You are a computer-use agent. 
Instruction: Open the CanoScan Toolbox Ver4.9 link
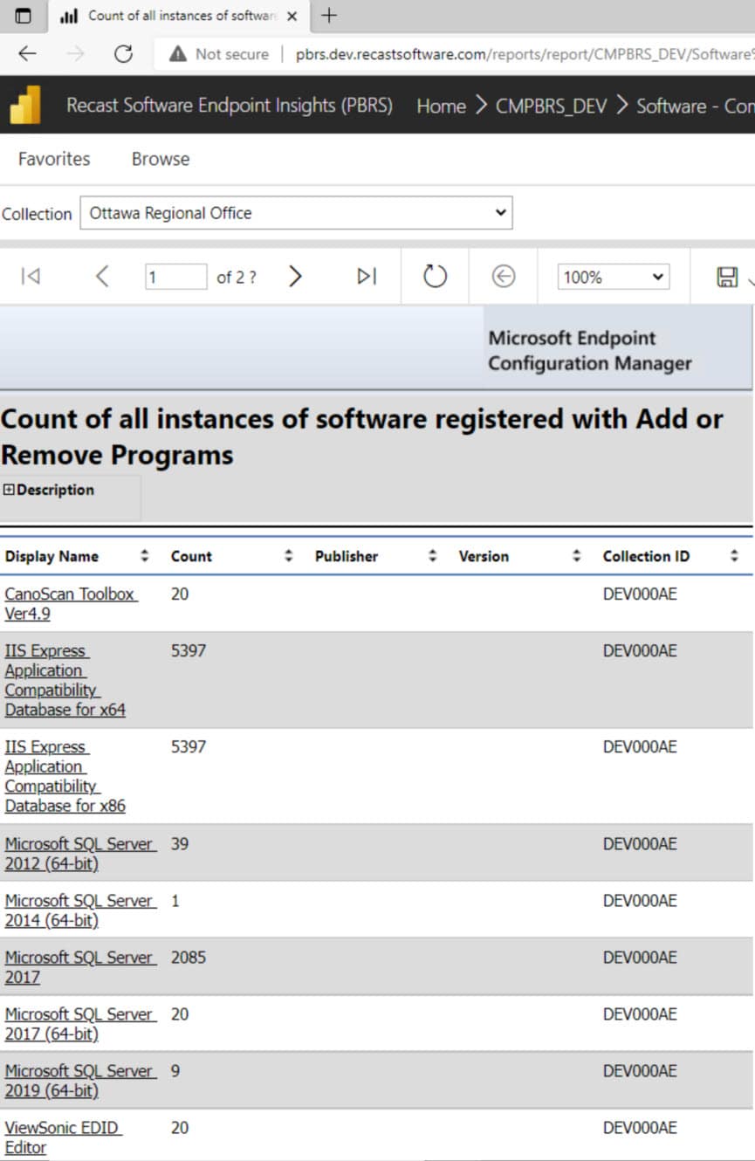[x=70, y=603]
